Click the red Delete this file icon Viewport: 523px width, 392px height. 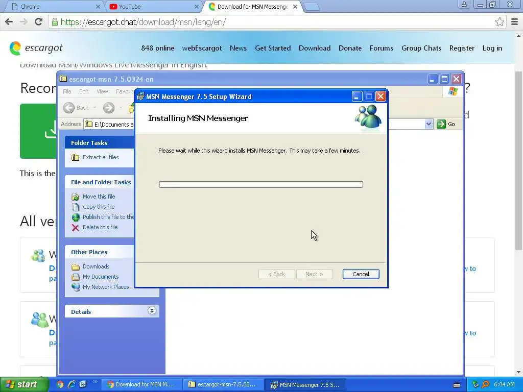76,228
